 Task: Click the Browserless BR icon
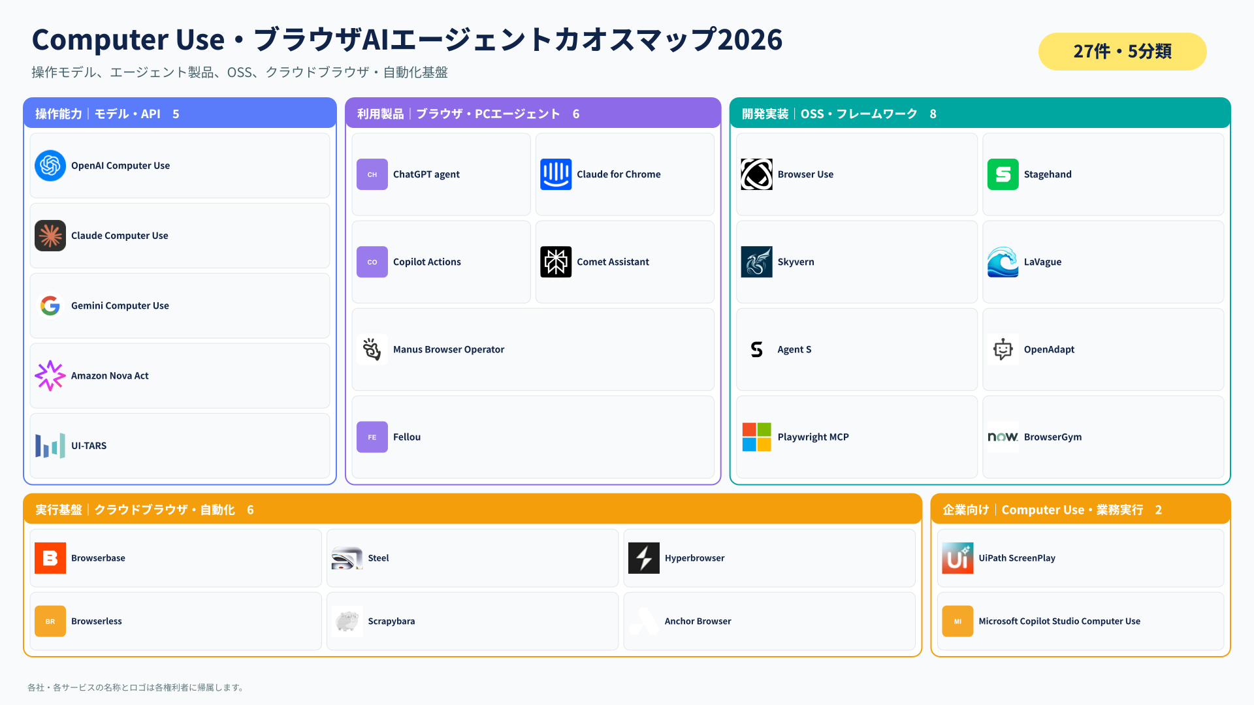50,621
